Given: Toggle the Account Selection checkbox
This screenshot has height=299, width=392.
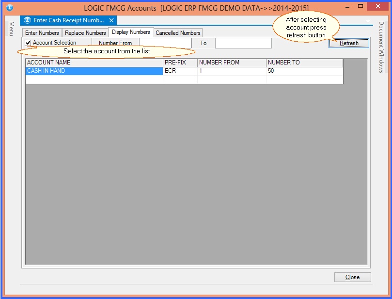Looking at the screenshot, I should [28, 43].
